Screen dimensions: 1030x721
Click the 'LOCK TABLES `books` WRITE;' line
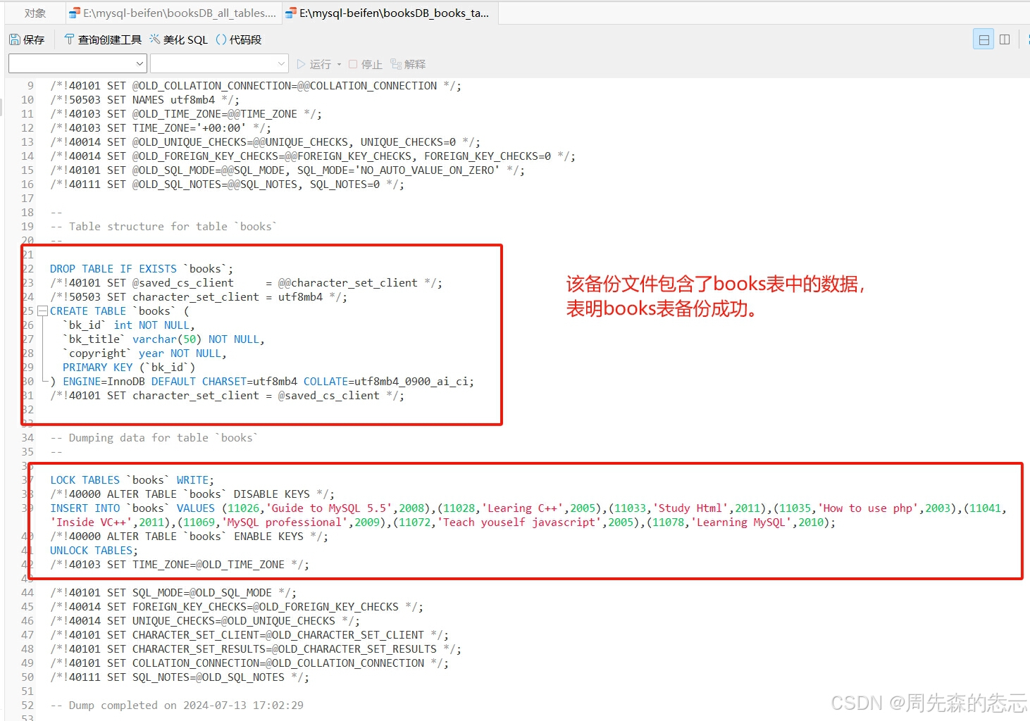click(132, 480)
